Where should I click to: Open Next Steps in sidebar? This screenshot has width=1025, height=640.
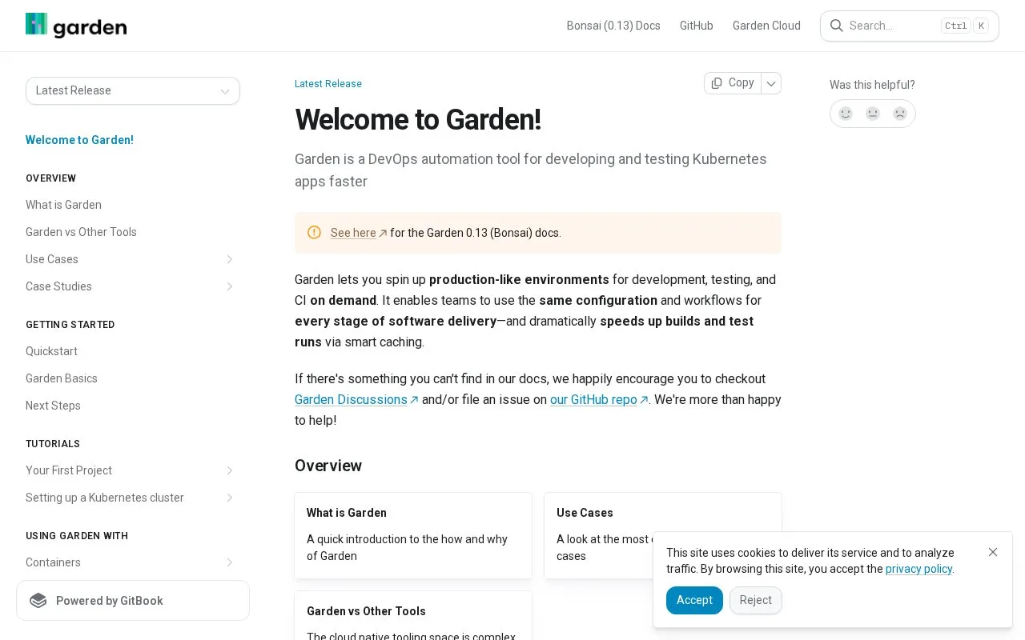pos(53,406)
